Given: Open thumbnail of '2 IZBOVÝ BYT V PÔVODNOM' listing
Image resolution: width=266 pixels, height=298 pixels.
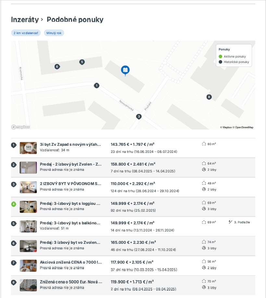Looking at the screenshot, I should (x=28, y=187).
